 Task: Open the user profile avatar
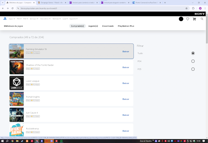click(x=181, y=19)
